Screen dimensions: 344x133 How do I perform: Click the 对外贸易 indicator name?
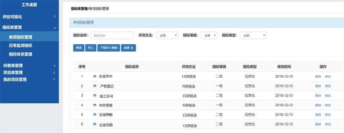[106, 105]
